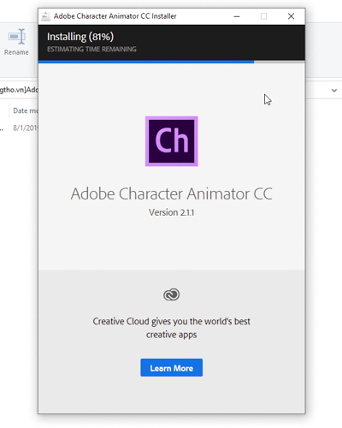Click the Date modified column header in Explorer
This screenshot has height=428, width=342.
point(26,110)
